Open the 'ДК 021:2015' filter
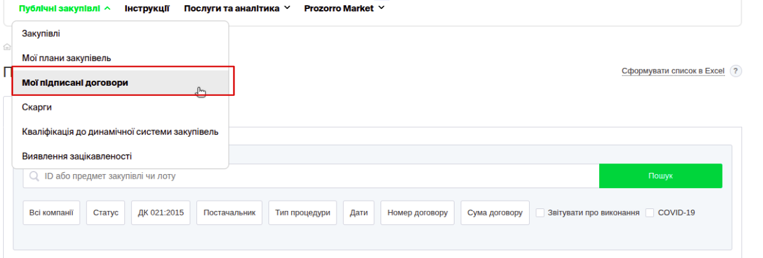The height and width of the screenshot is (258, 763). 161,213
